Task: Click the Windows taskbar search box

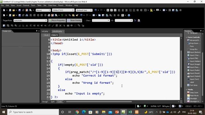Action: (x=33, y=112)
